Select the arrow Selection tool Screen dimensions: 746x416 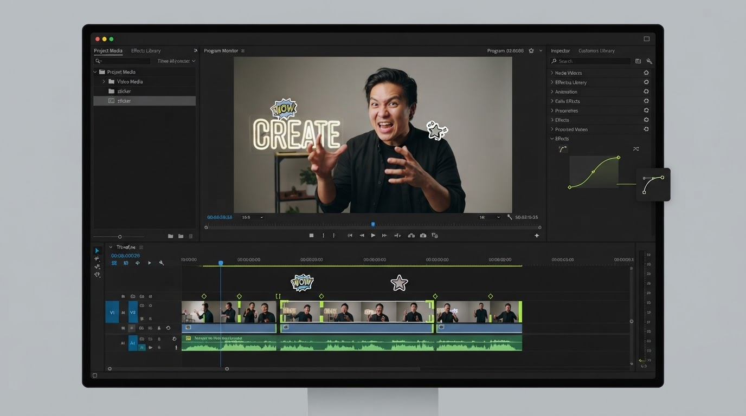click(97, 251)
